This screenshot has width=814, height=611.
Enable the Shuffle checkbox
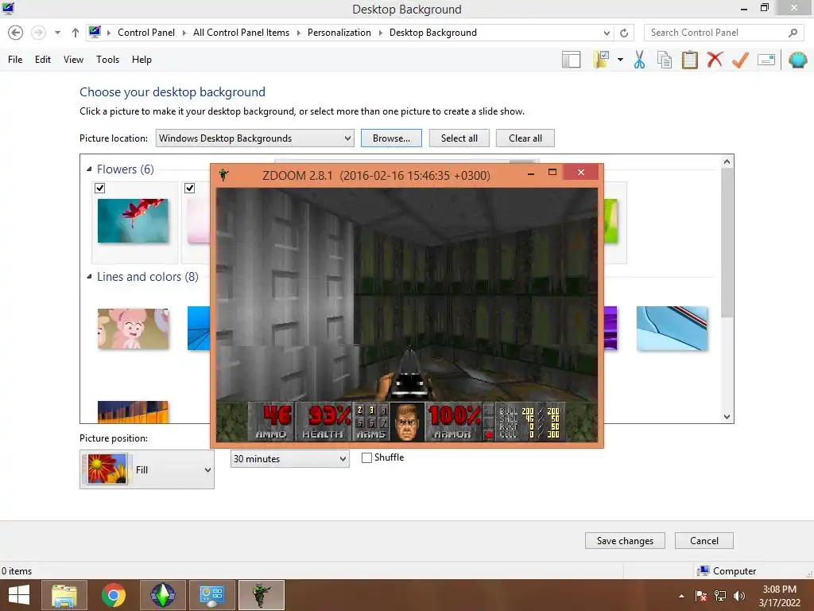pos(366,457)
